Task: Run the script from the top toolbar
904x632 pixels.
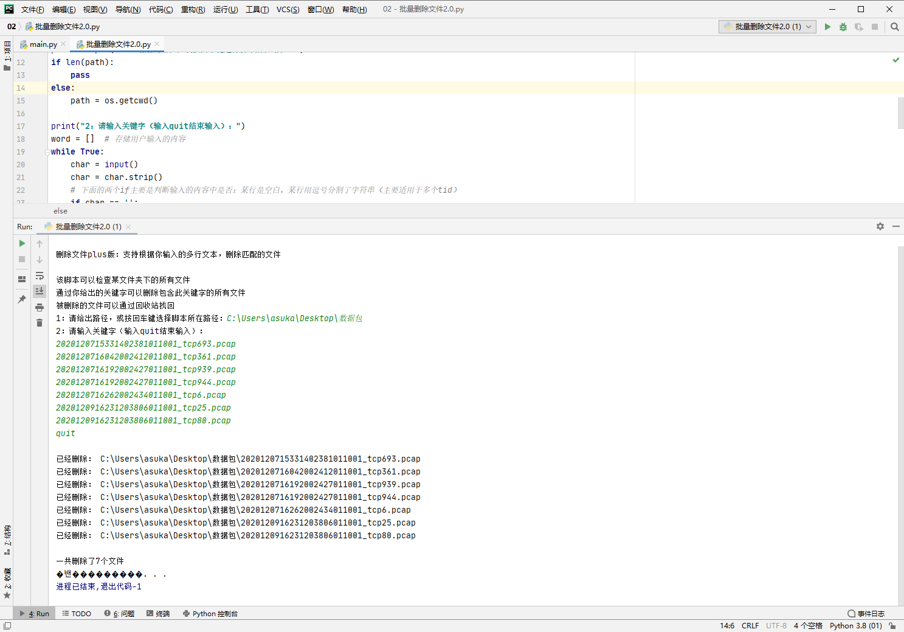Action: pos(827,27)
